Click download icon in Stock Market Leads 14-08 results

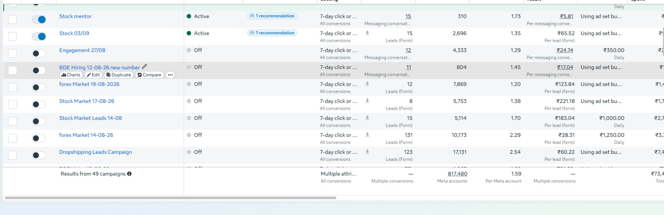tap(367, 118)
